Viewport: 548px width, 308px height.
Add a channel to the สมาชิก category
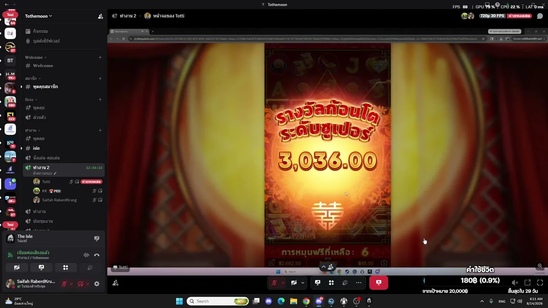click(x=100, y=78)
